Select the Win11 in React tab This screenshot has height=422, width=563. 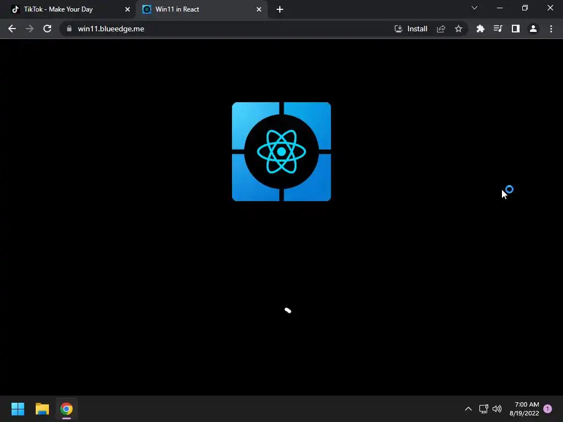pyautogui.click(x=201, y=9)
